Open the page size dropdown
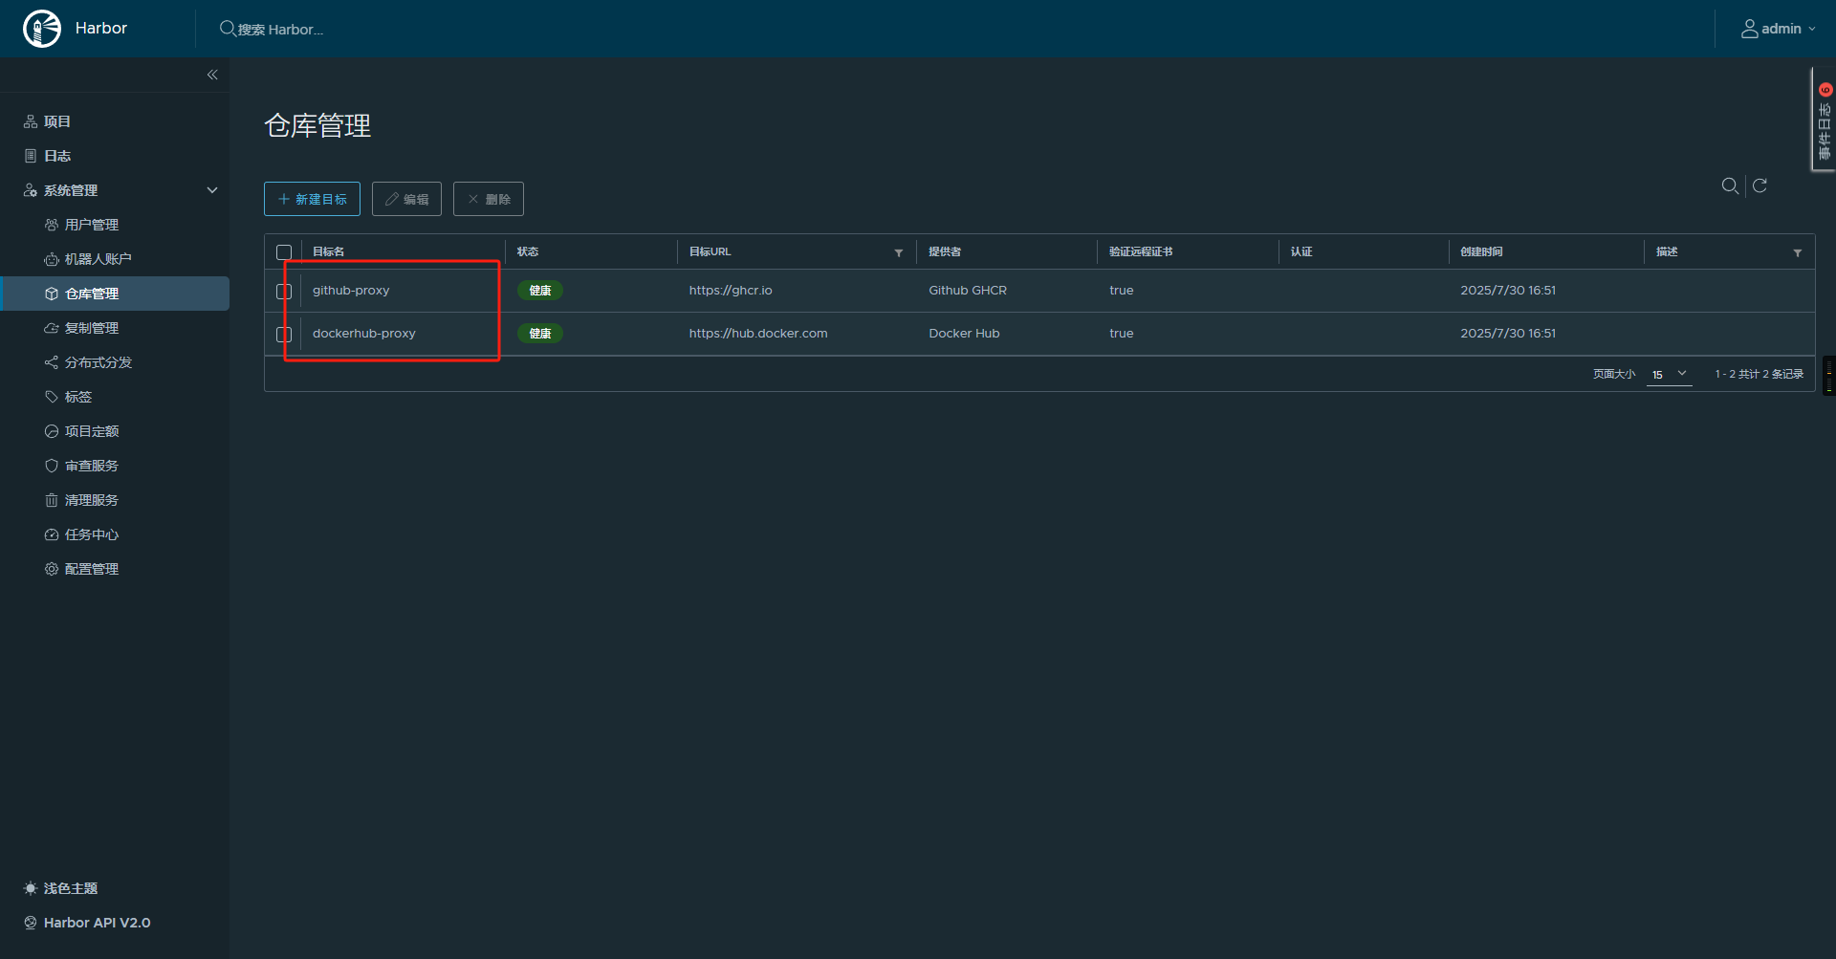The image size is (1836, 959). [x=1670, y=375]
